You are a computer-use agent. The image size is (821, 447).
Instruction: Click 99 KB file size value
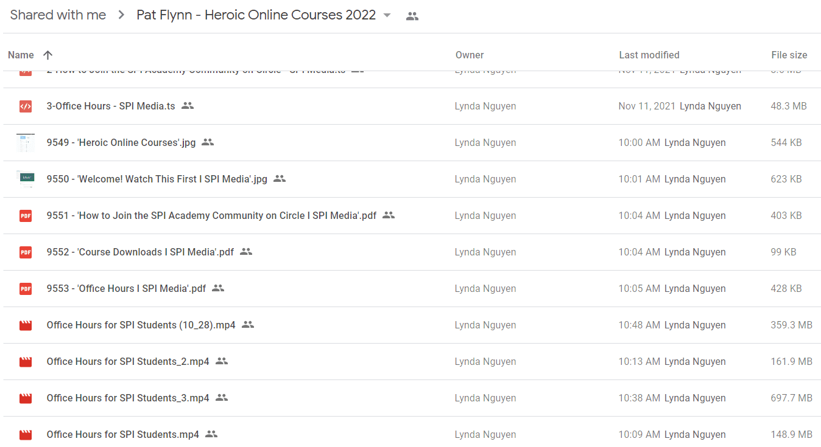coord(784,252)
